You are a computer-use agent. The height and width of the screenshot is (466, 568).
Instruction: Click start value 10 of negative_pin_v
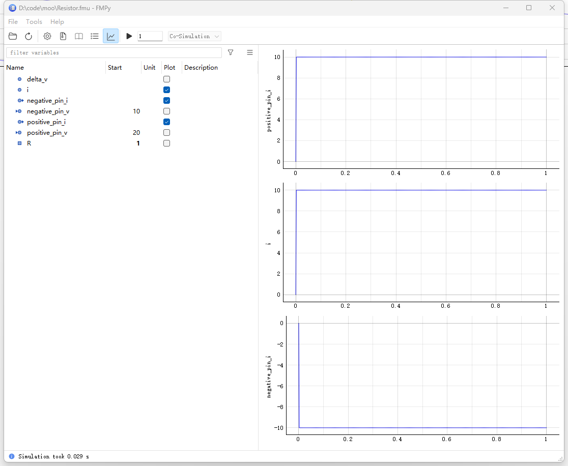136,111
